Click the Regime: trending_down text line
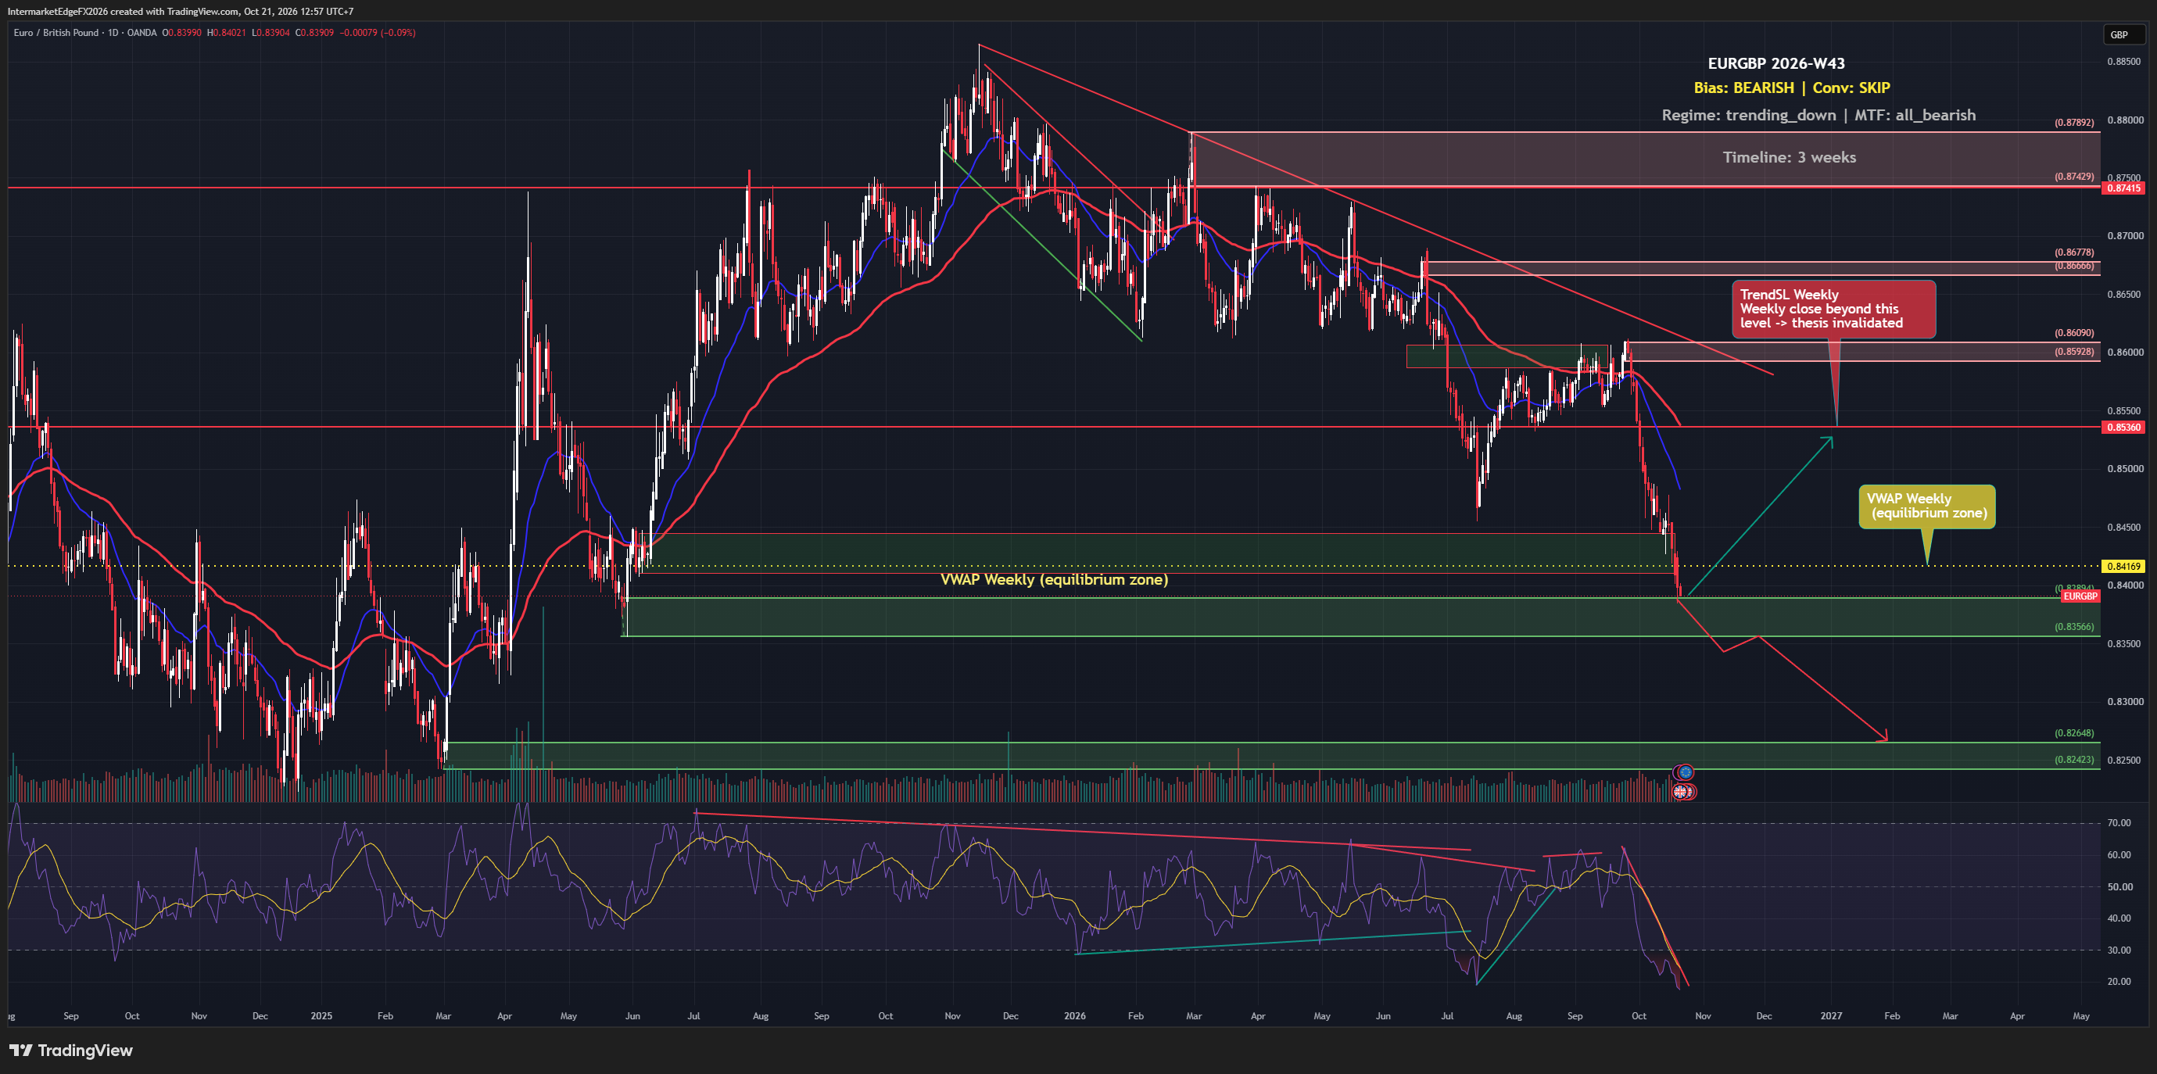This screenshot has height=1074, width=2157. pyautogui.click(x=1818, y=116)
